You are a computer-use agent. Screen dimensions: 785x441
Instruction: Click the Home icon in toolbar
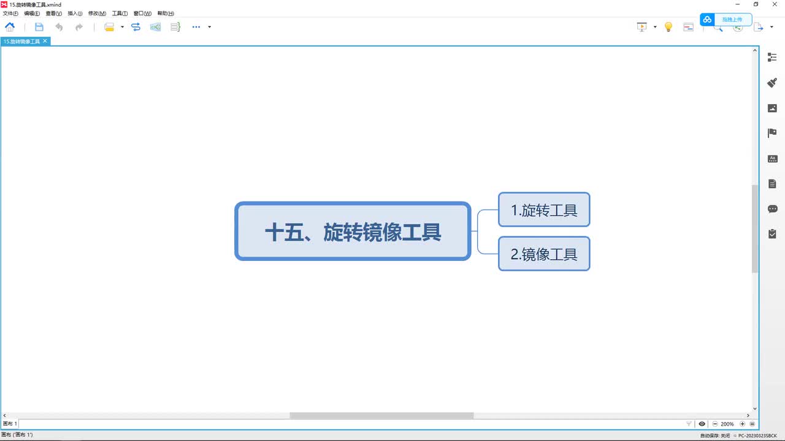click(x=10, y=27)
